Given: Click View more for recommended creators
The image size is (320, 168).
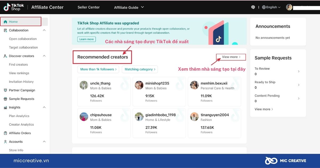Looking at the screenshot, I should [x=231, y=57].
